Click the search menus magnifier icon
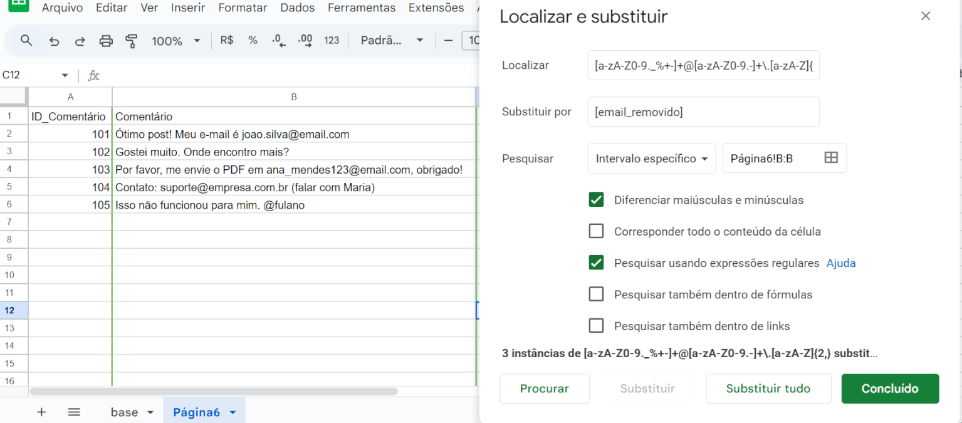This screenshot has height=423, width=962. point(26,41)
